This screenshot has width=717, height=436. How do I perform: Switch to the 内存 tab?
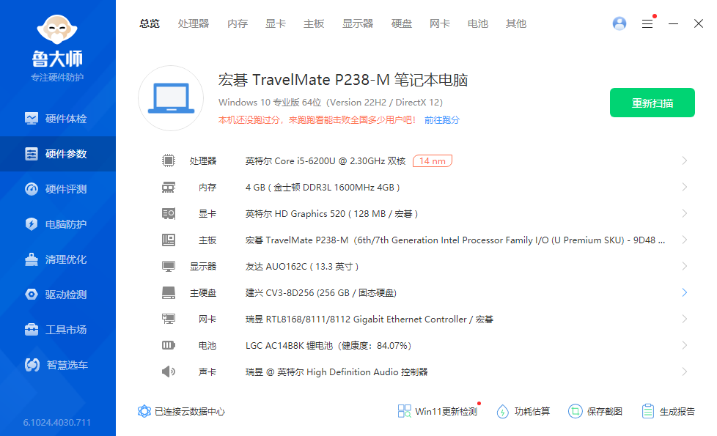[238, 23]
